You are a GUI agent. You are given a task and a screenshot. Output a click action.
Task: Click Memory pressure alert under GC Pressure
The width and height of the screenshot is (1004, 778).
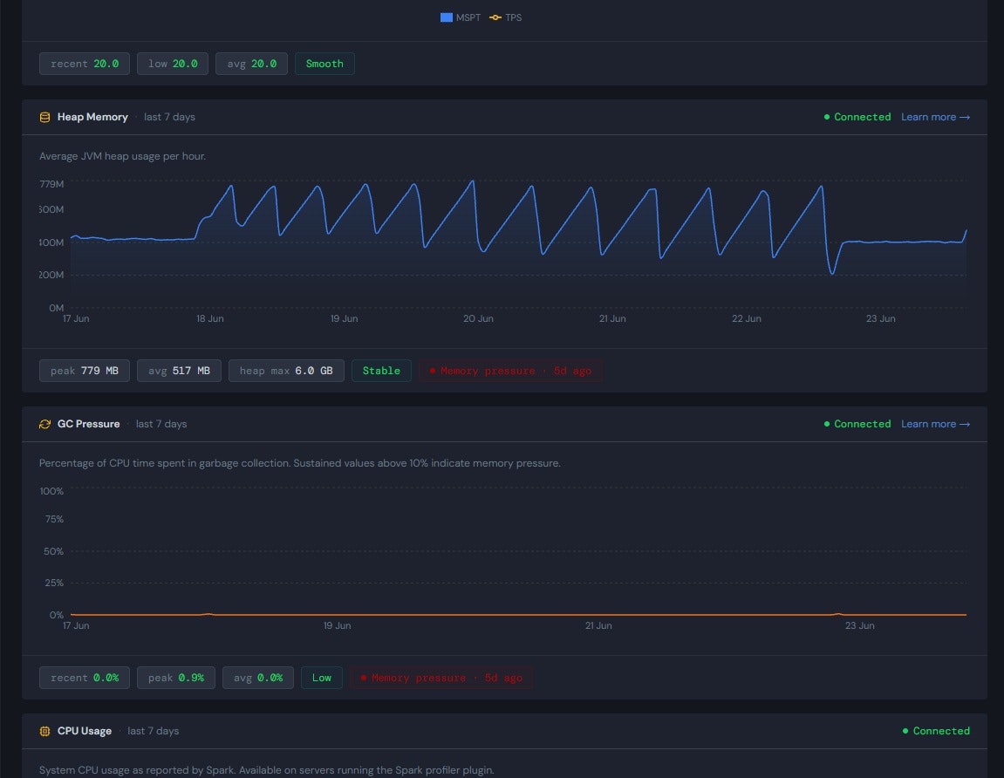click(x=441, y=678)
